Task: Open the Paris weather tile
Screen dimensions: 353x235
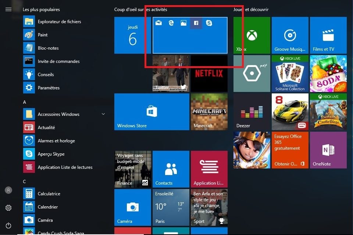Action: pyautogui.click(x=171, y=207)
